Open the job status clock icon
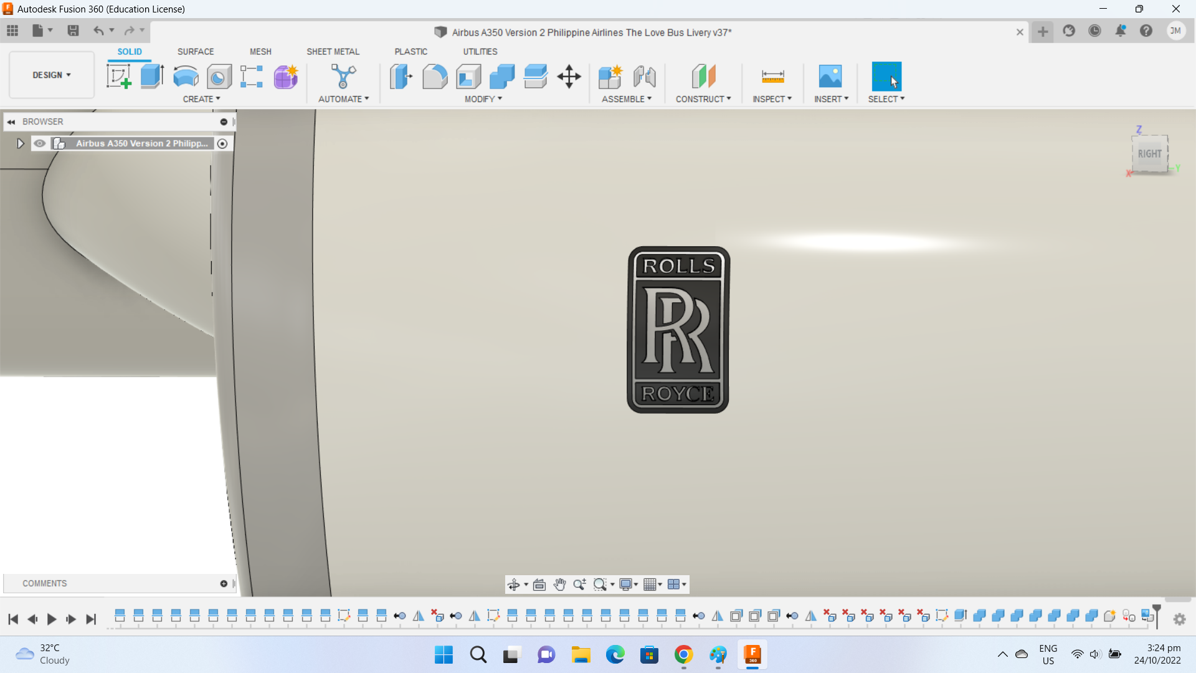Screen dimensions: 1196x673 (x=1094, y=31)
